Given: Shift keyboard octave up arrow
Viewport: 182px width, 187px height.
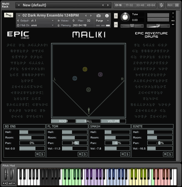Looking at the screenshot, I should click(x=14, y=183).
